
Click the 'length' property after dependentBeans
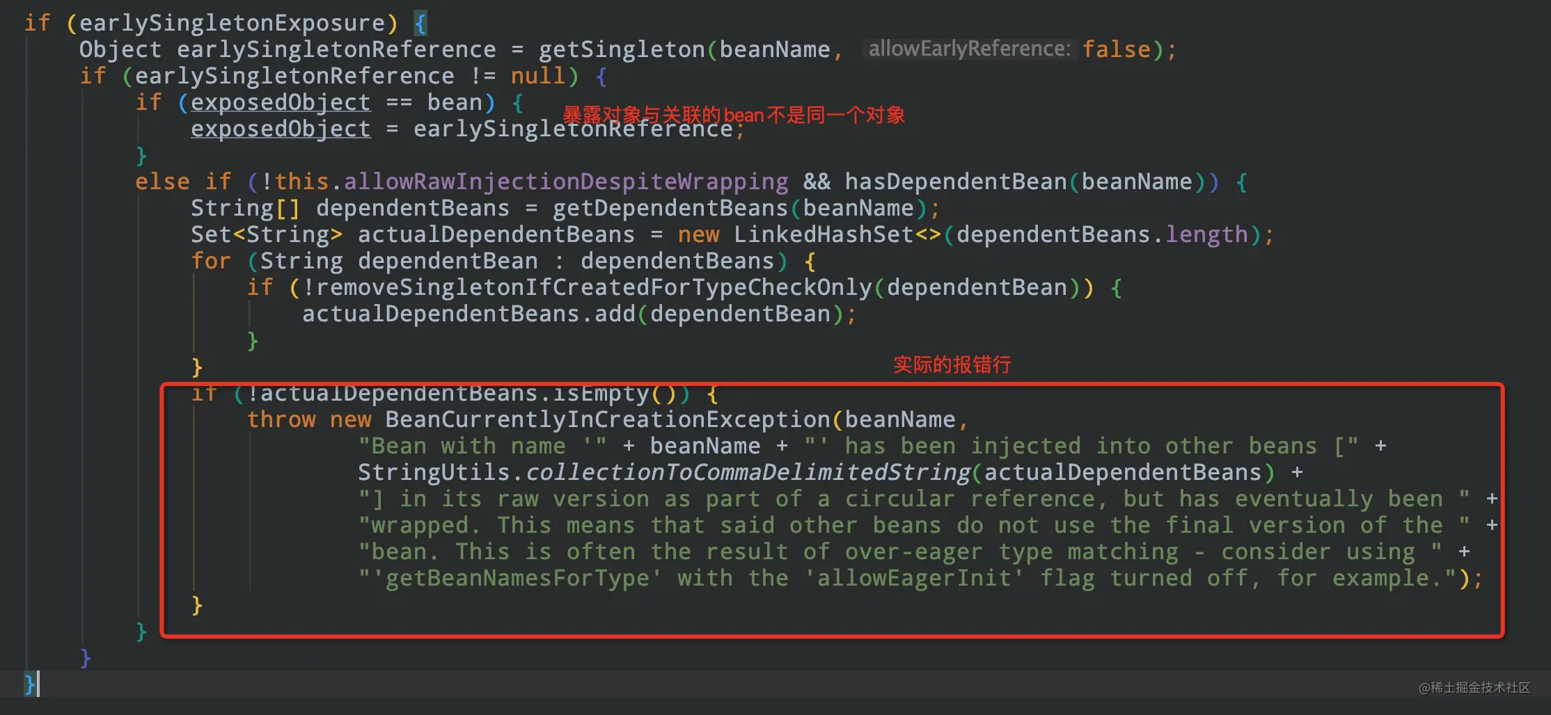(1206, 234)
